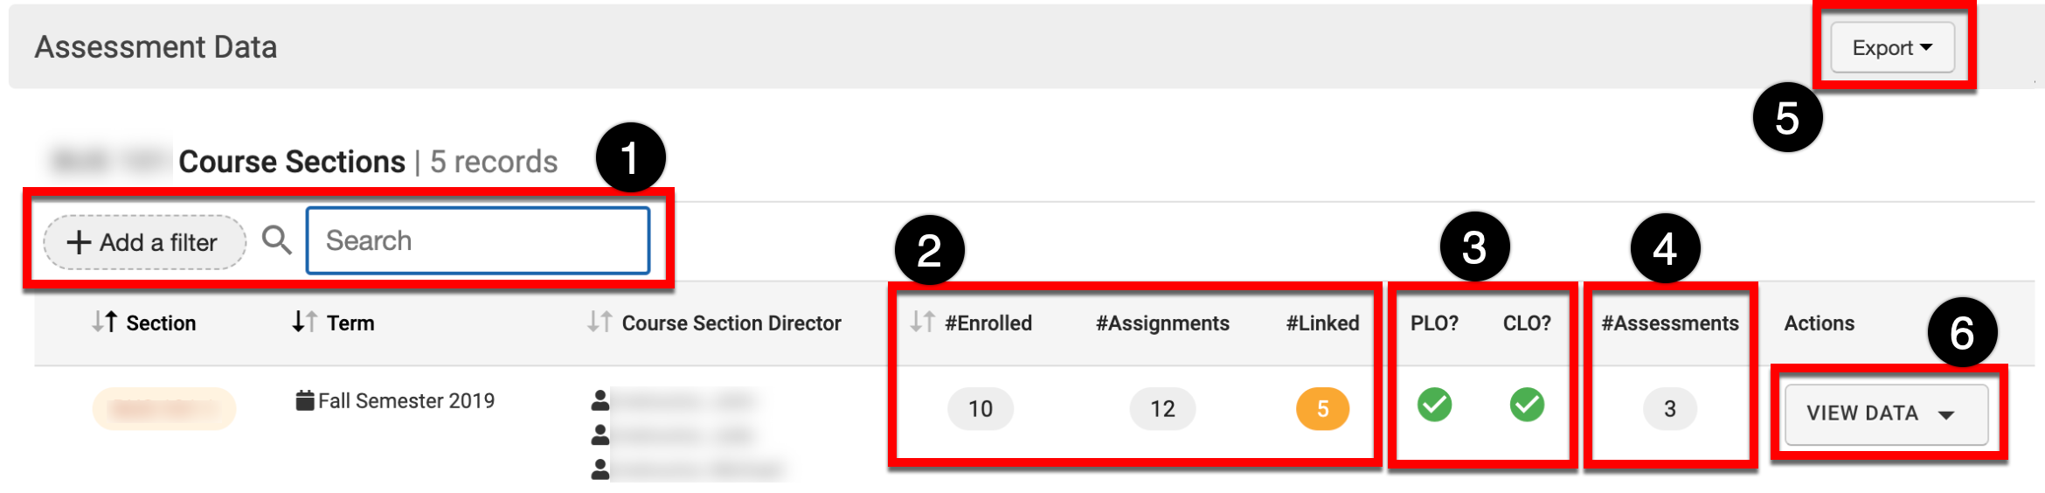Click the #Assessments column header

coord(1669,323)
